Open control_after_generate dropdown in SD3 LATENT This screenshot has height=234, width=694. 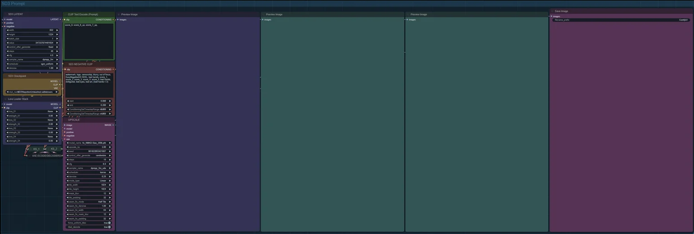(32, 47)
